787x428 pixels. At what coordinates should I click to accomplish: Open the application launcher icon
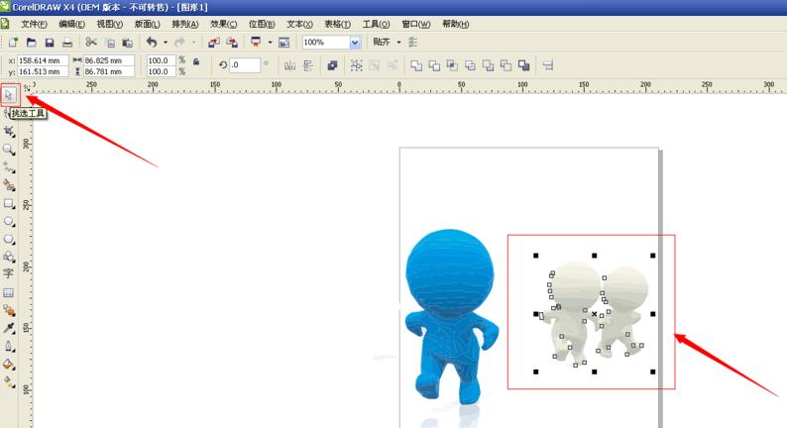click(256, 43)
